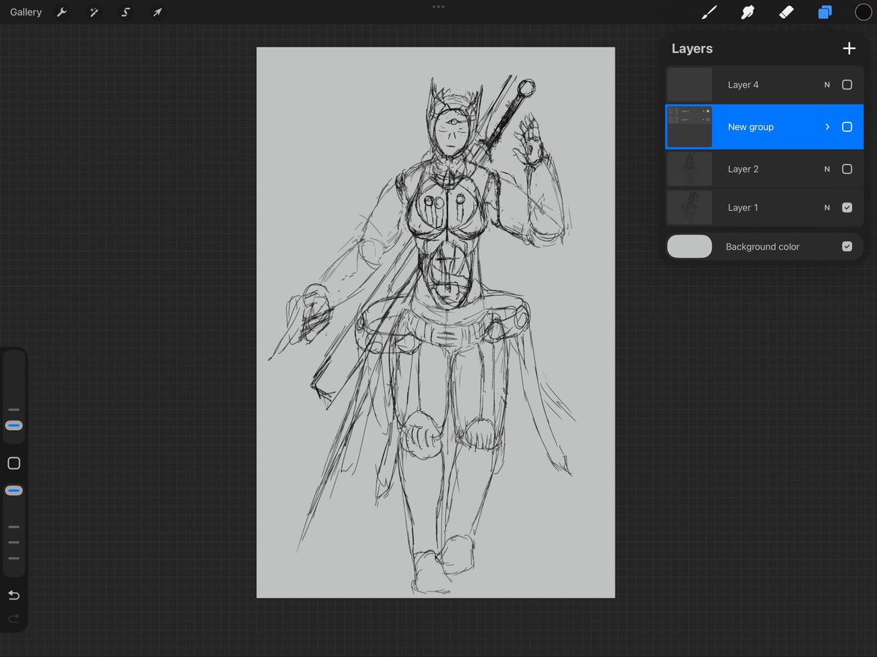Close the Layers panel via layers icon

[x=825, y=12]
